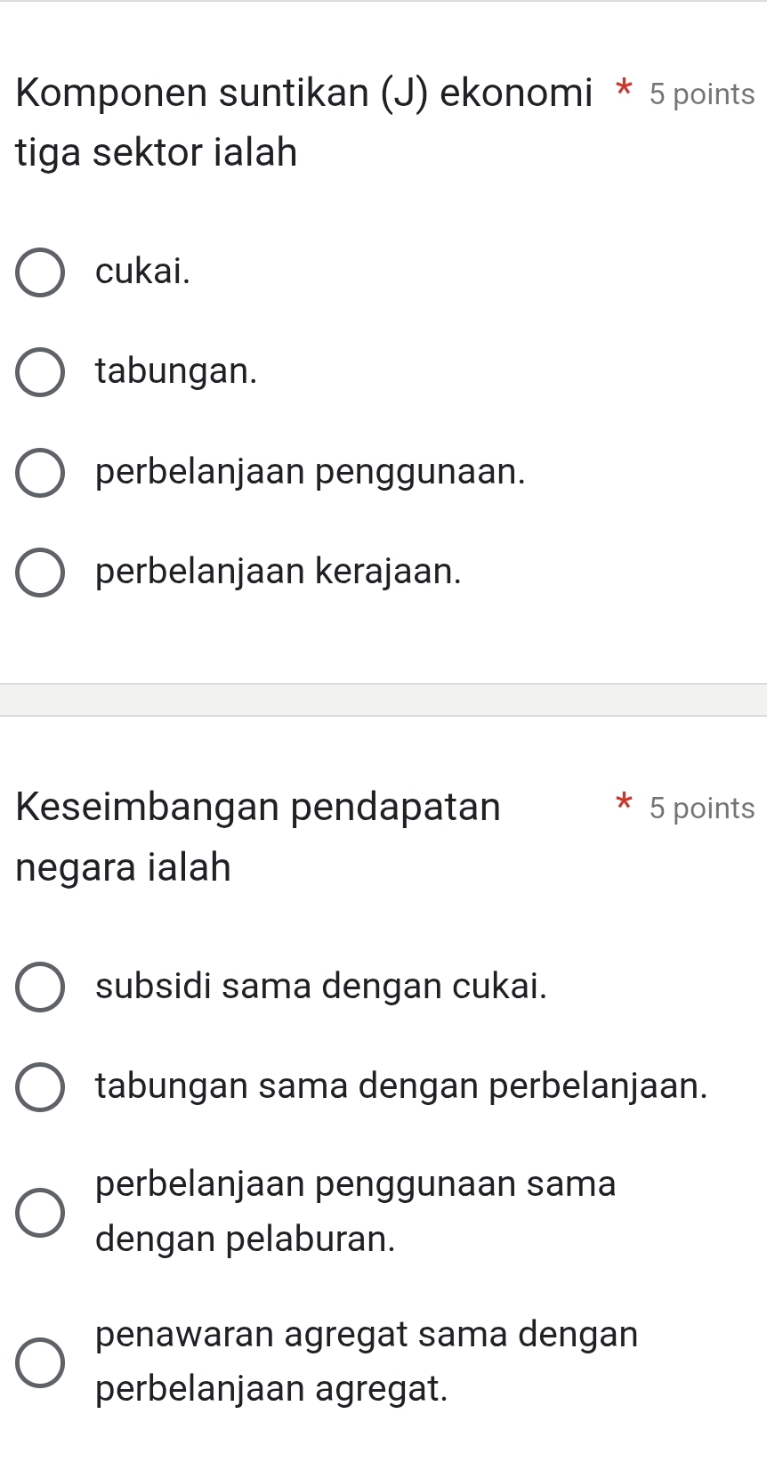Viewport: 767px width, 1471px height.
Task: Pick the 'perbelanjaan penggunaan.' radio button
Action: tap(40, 473)
